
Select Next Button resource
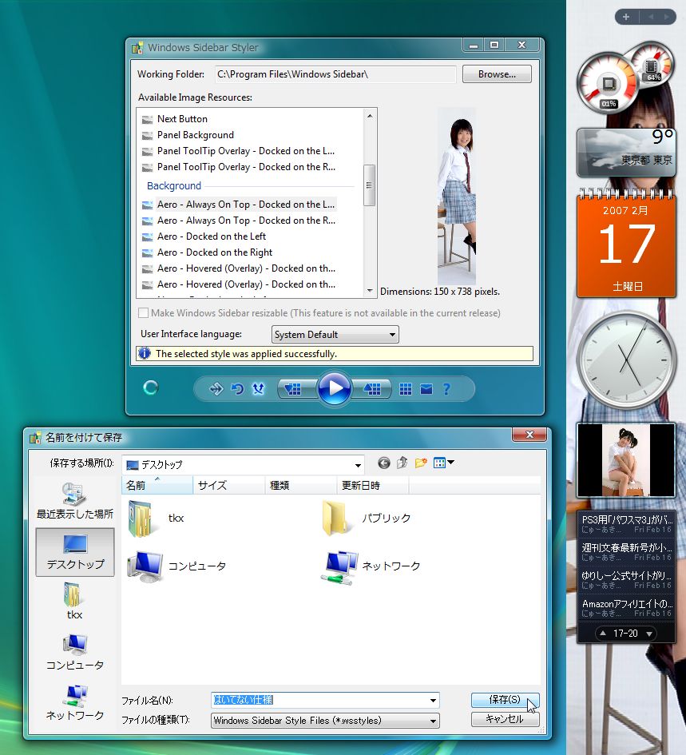[175, 119]
